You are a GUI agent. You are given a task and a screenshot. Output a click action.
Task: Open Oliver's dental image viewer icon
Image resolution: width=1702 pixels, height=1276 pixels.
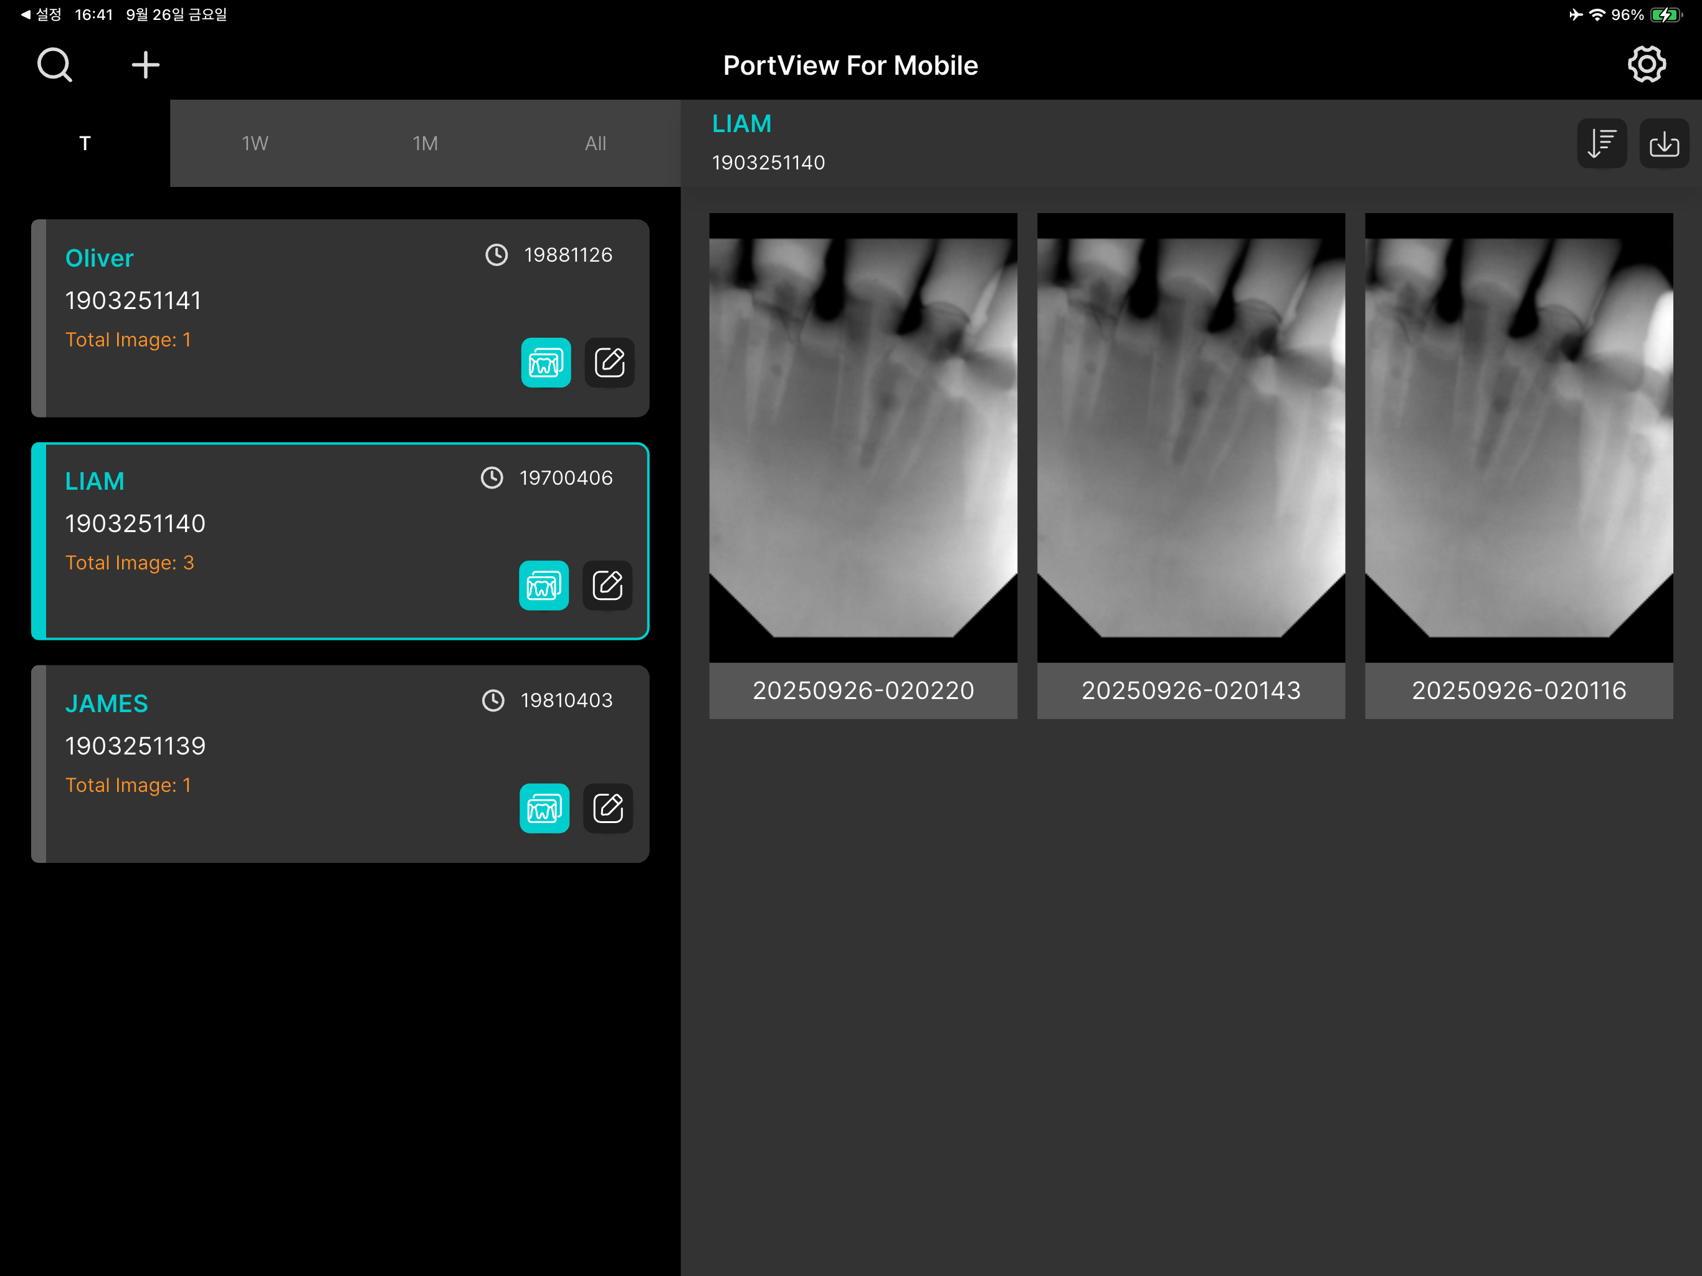point(546,363)
